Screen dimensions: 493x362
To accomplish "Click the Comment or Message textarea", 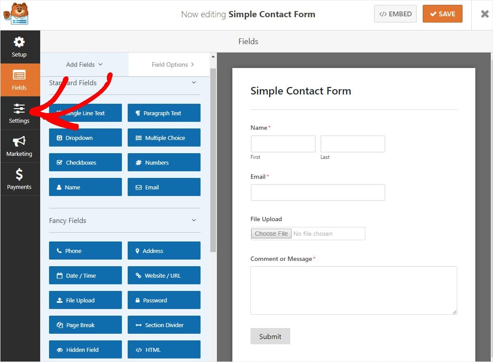I will pyautogui.click(x=354, y=290).
